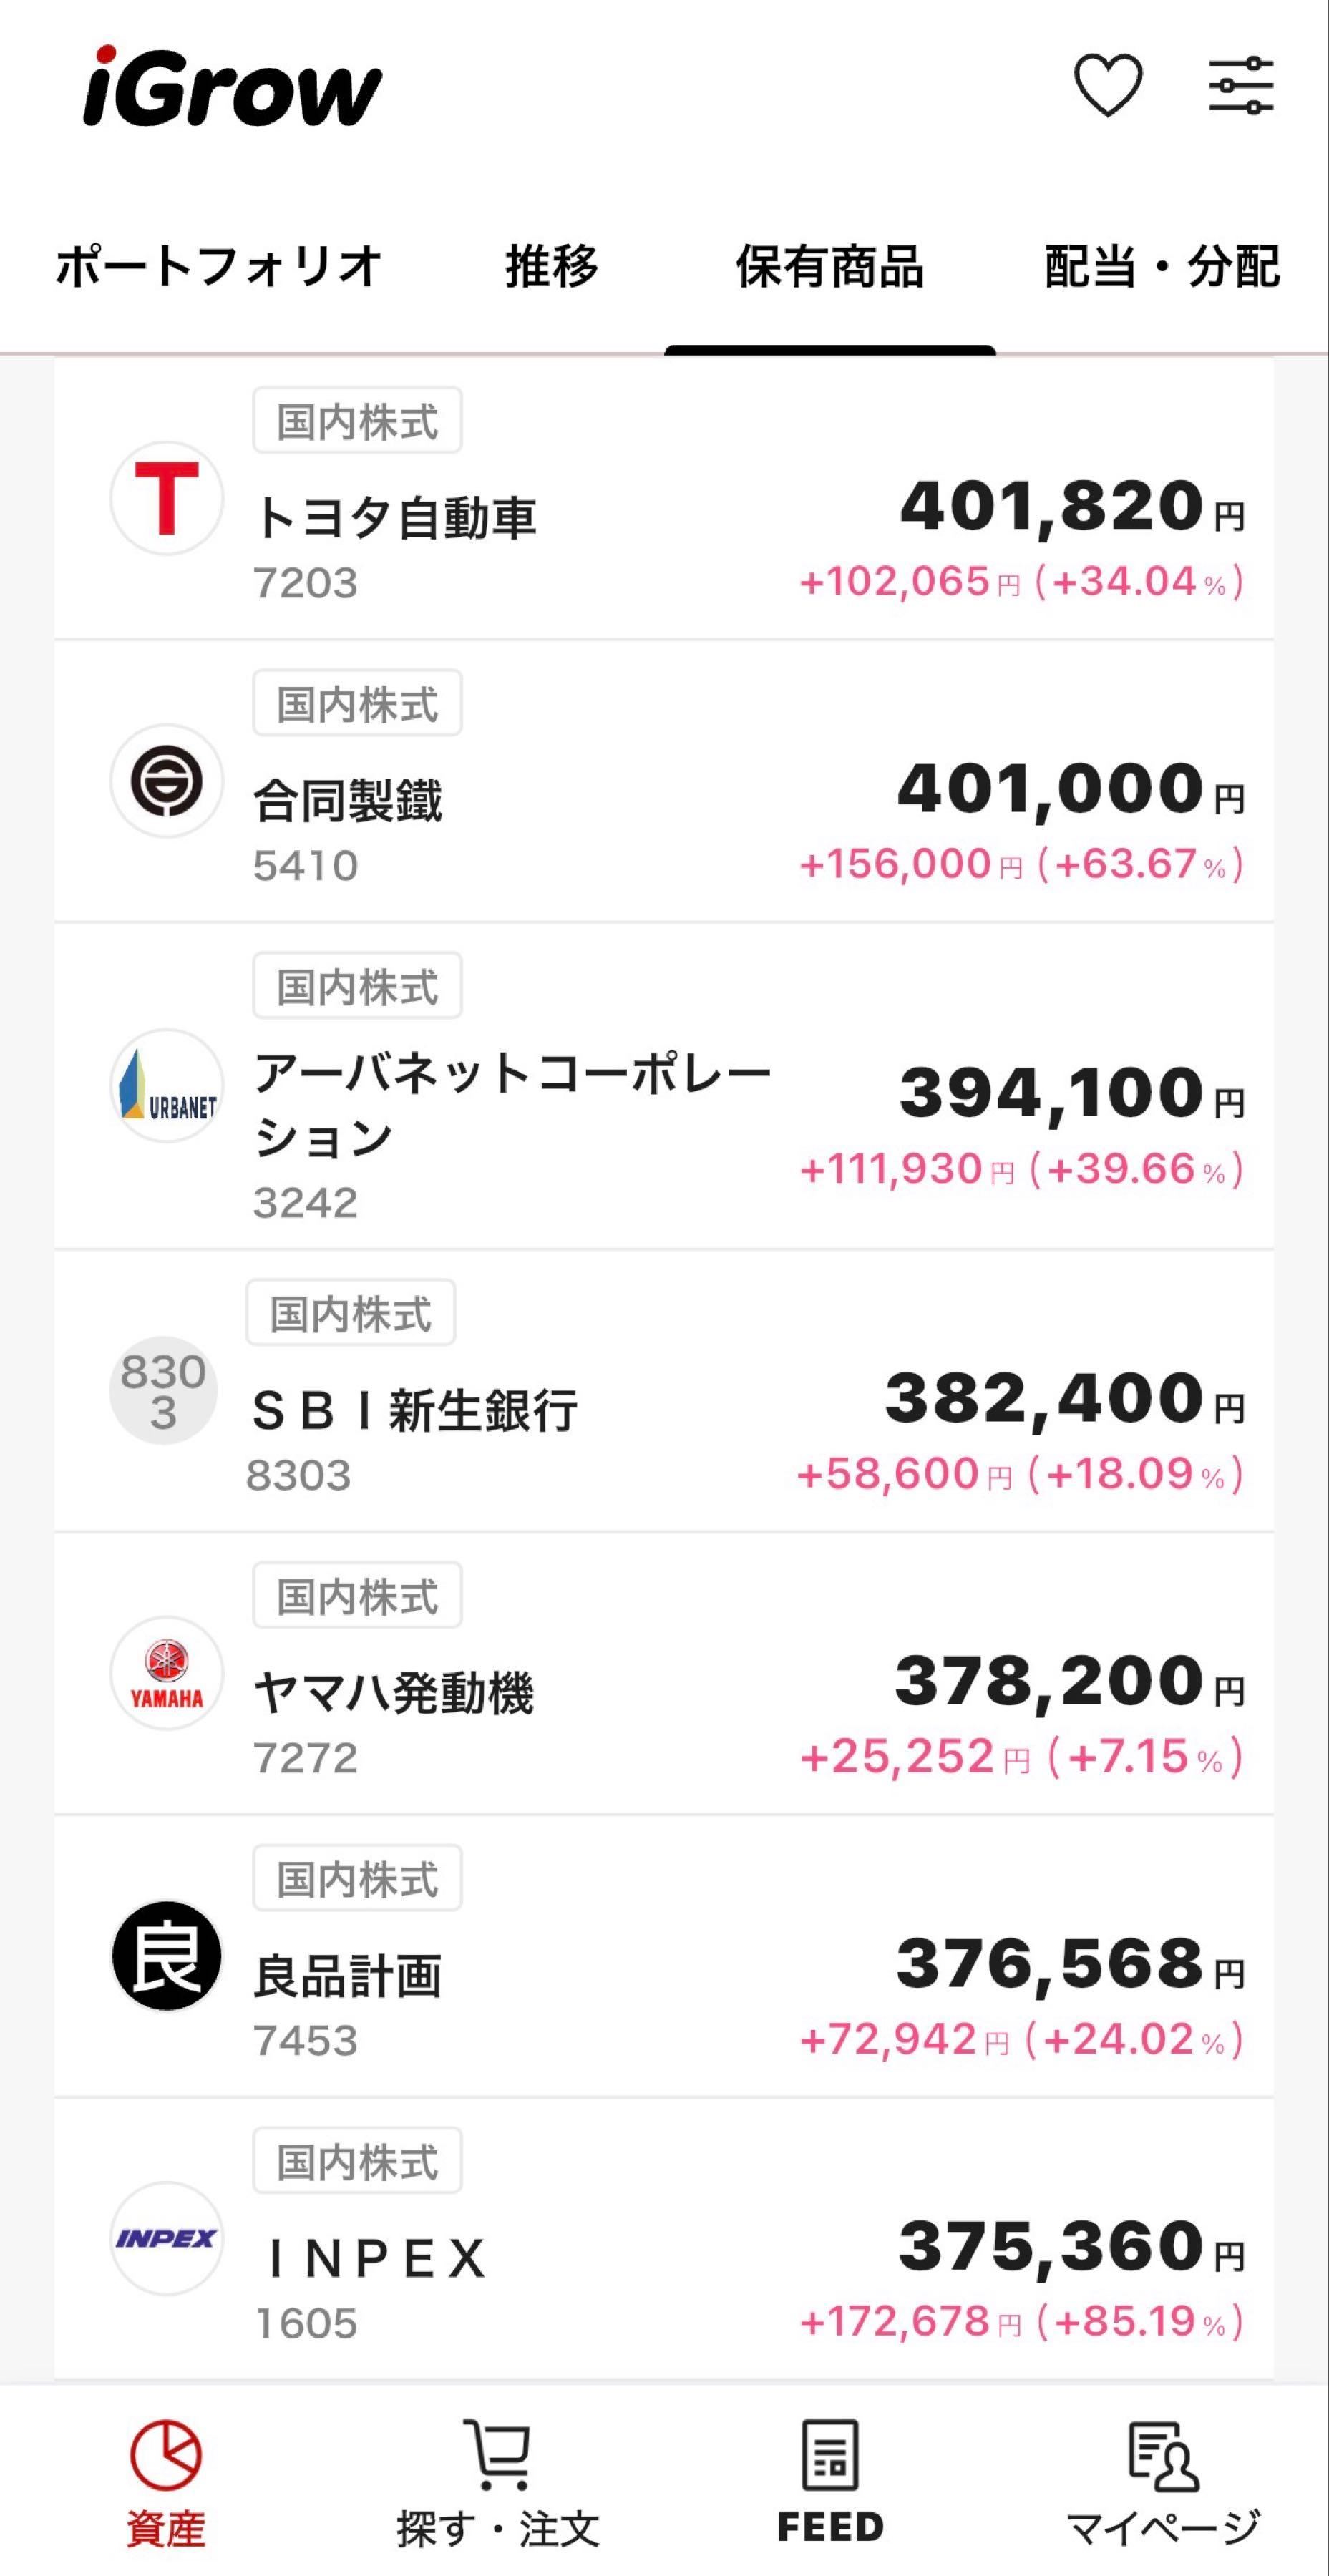Open the ＳＢＩ新生銀行 stock name
Image resolution: width=1329 pixels, height=2576 pixels.
coord(414,1410)
